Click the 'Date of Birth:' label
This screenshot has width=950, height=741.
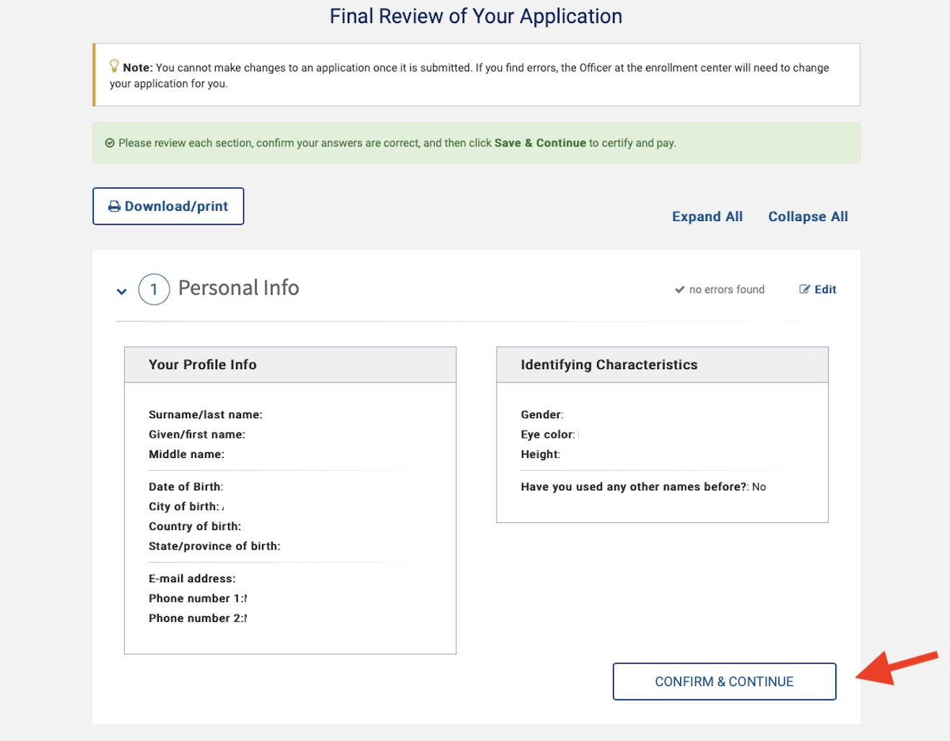coord(186,487)
